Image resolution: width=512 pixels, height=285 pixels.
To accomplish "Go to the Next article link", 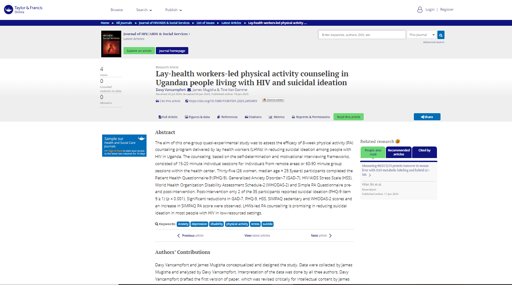I will coord(321,236).
